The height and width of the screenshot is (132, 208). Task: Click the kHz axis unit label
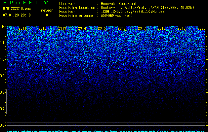[3, 27]
